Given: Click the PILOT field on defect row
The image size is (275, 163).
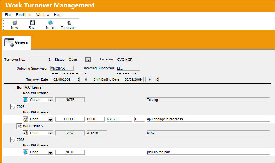Looking at the screenshot, I should [x=96, y=119].
